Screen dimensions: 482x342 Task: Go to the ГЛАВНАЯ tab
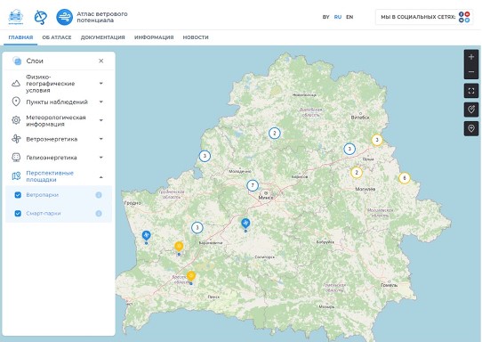(20, 37)
